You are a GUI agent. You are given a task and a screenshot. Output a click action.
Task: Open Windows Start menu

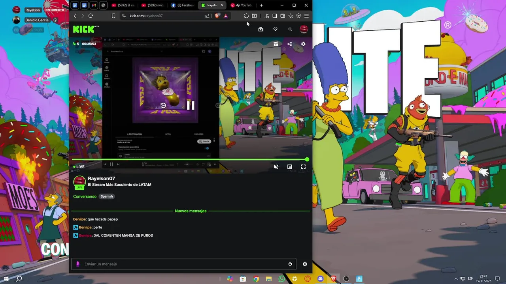click(x=6, y=279)
